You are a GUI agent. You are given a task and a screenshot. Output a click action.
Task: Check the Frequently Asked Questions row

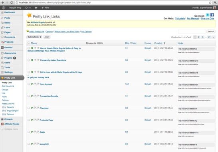[x=29, y=60]
